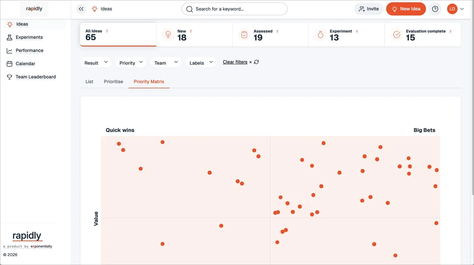Click the Invite button
This screenshot has width=474, height=265.
[x=369, y=9]
